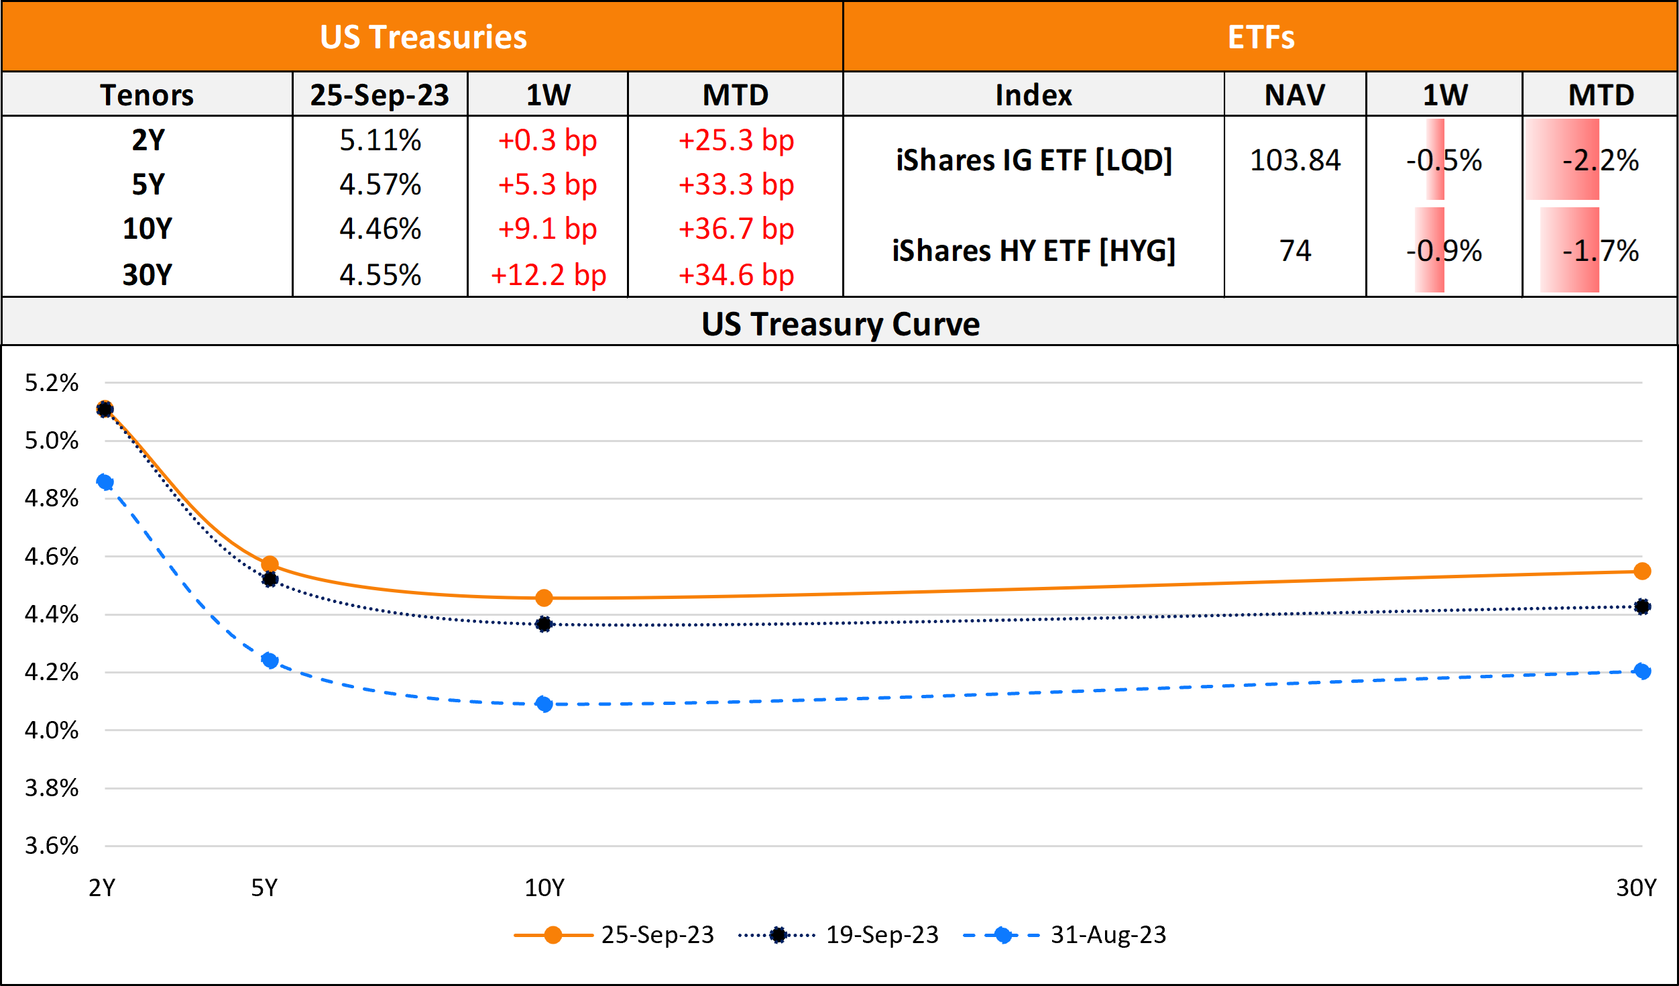
Task: Click the dark 19-Sep-23 legend marker
Action: 778,935
